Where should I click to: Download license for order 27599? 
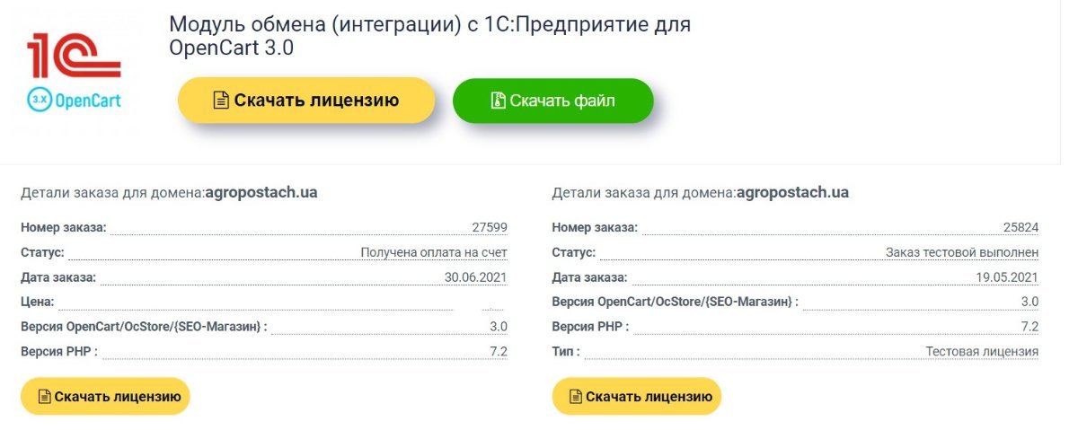105,396
